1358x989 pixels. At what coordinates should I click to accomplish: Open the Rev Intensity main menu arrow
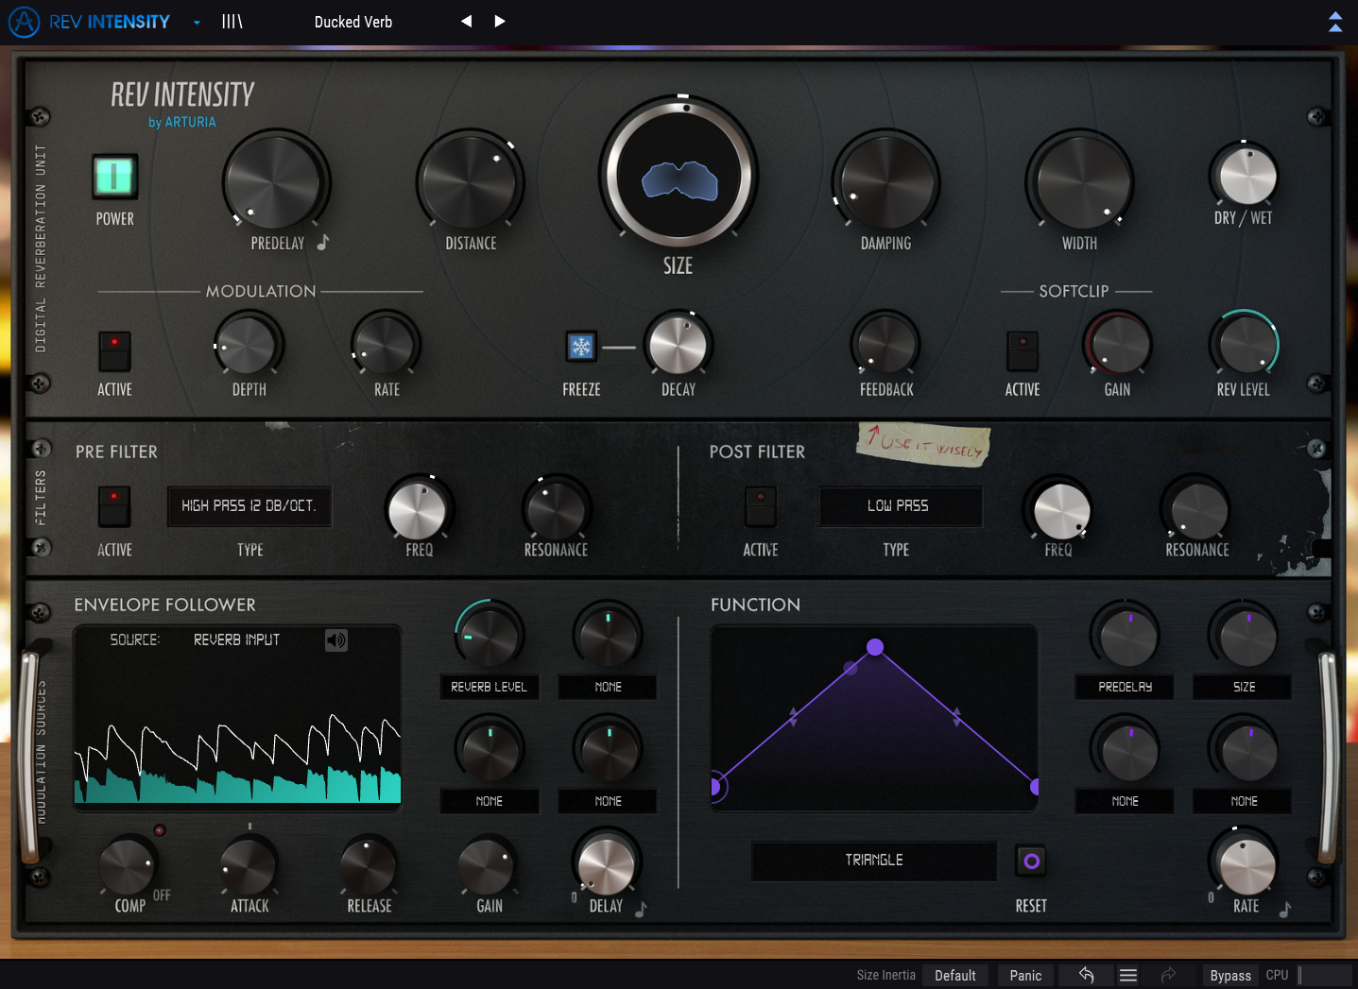pos(197,22)
